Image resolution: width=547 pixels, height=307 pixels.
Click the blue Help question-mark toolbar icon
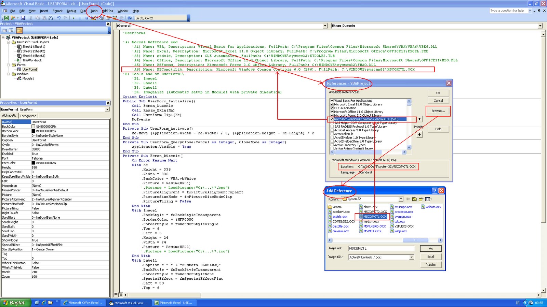(x=130, y=18)
